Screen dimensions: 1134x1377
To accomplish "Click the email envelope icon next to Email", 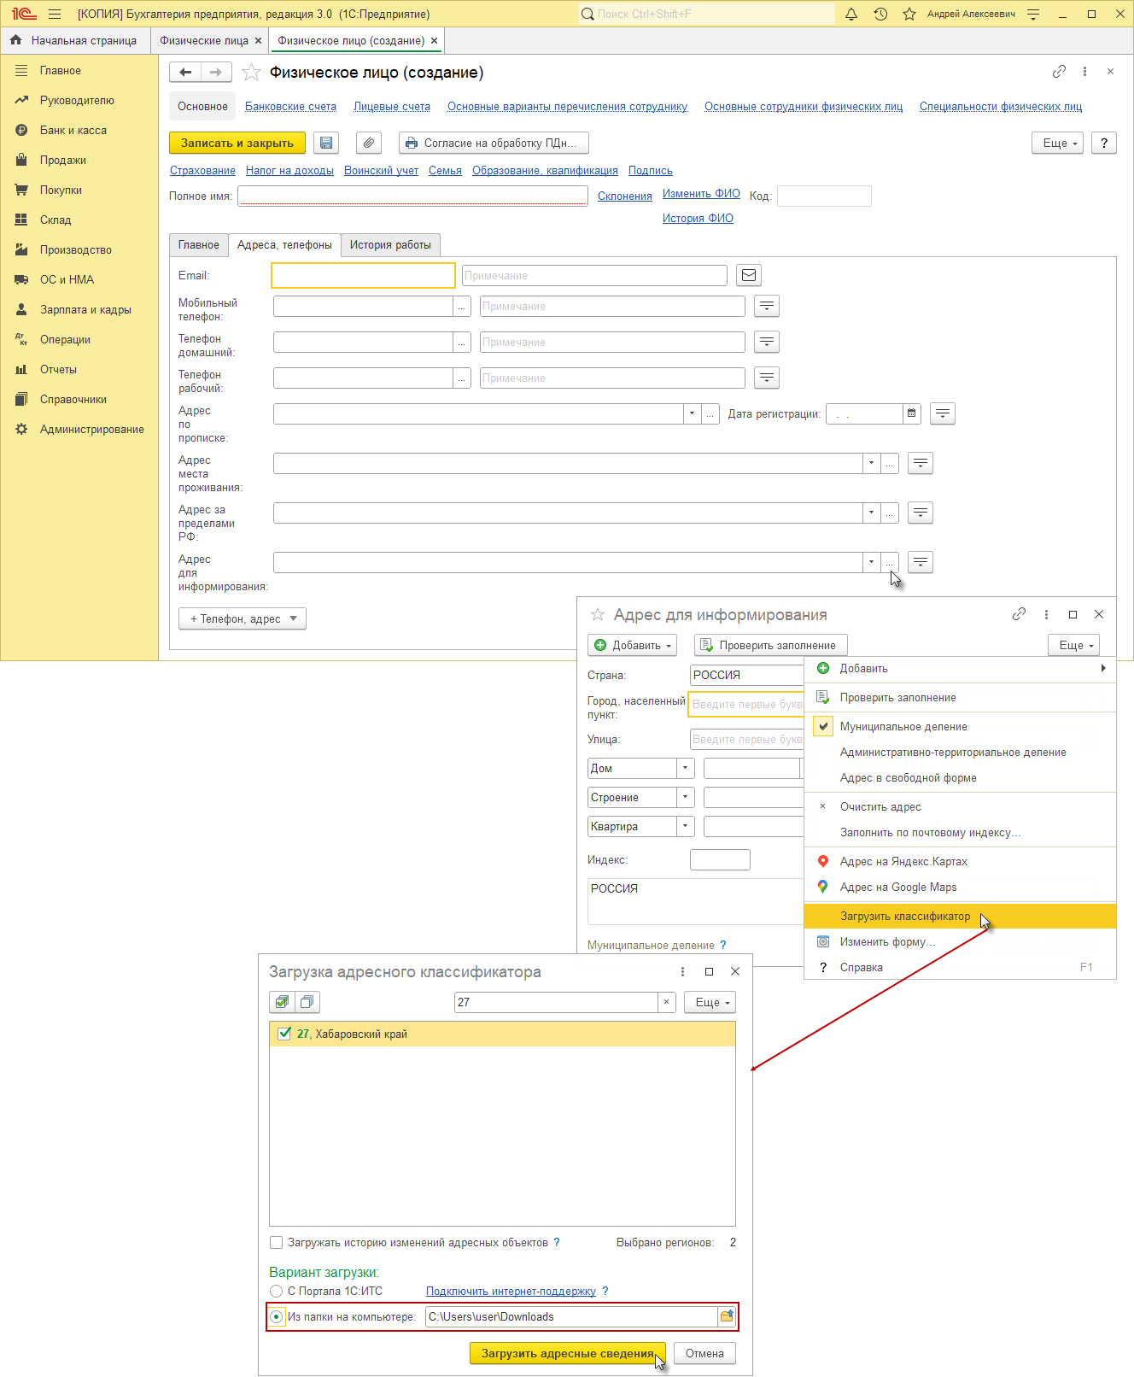I will click(749, 275).
